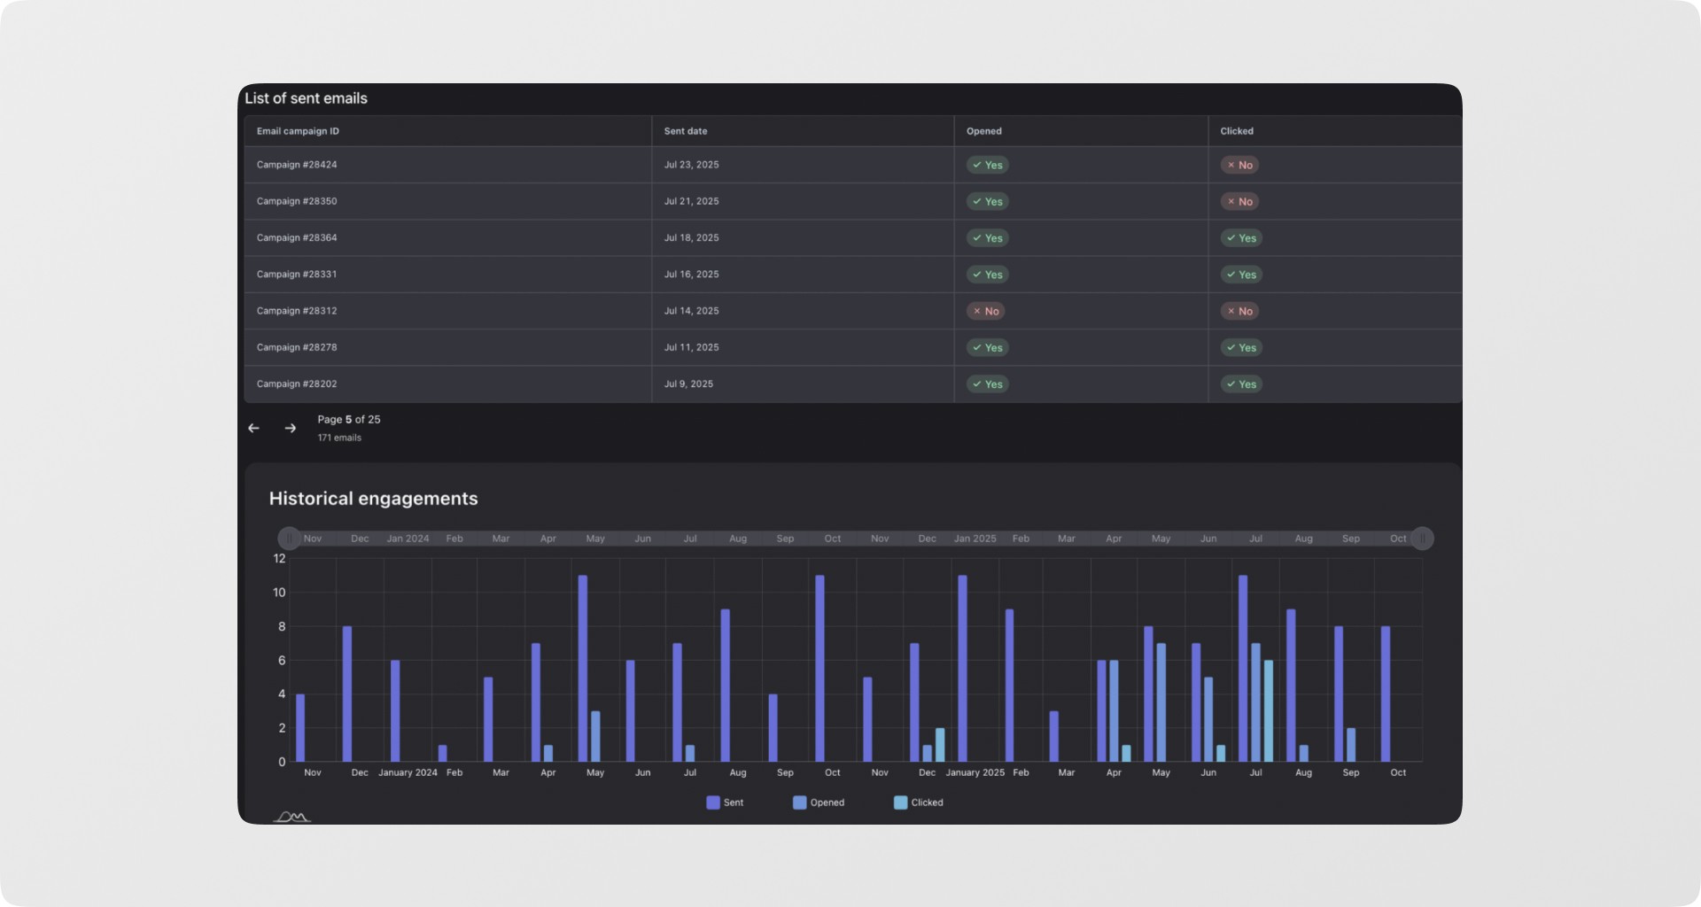Sort by Email campaign ID column header
The width and height of the screenshot is (1701, 907).
(298, 131)
